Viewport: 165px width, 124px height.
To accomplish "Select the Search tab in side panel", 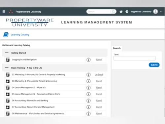I will click(x=117, y=48).
